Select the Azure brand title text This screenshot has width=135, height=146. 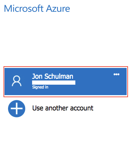37,9
